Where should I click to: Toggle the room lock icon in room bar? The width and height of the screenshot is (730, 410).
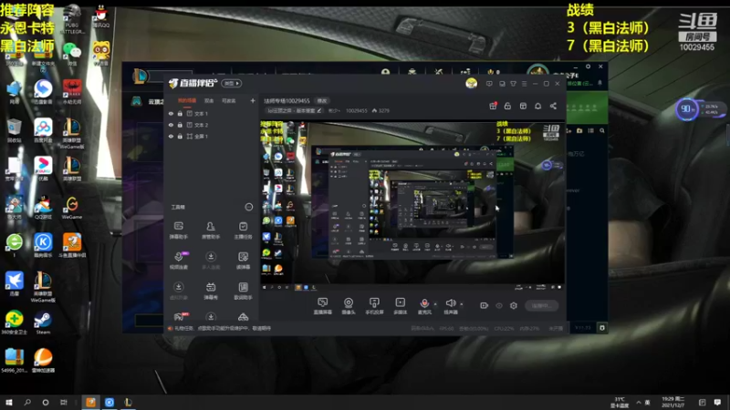pyautogui.click(x=507, y=106)
